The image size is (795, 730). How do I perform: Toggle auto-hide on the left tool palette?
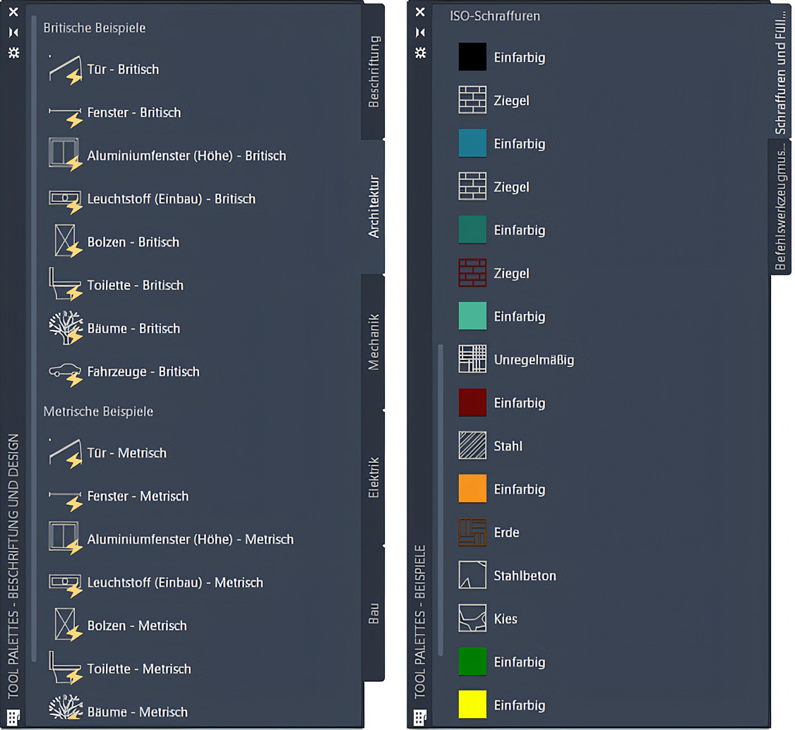click(13, 32)
